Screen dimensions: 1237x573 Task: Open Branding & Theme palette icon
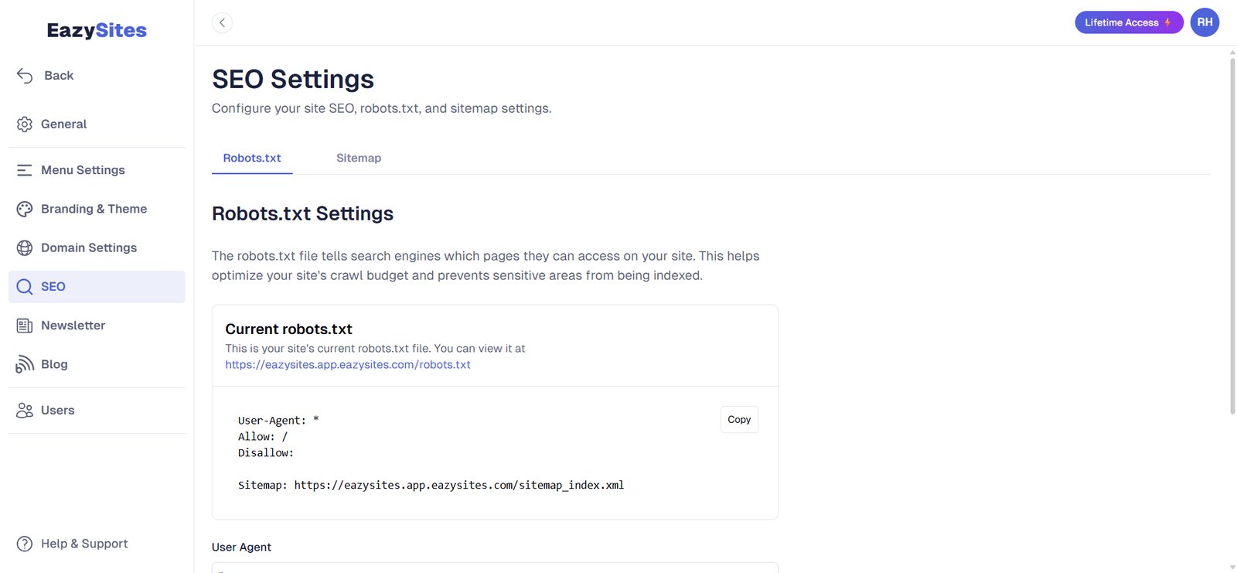click(25, 209)
